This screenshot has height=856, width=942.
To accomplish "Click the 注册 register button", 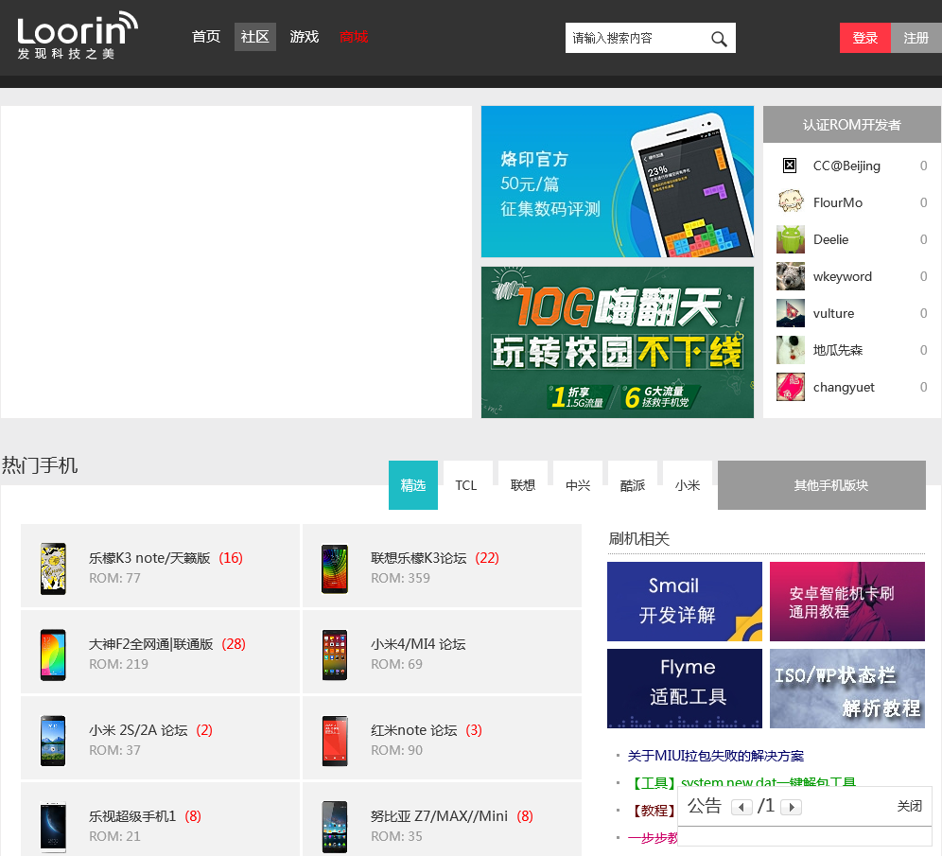I will 916,38.
